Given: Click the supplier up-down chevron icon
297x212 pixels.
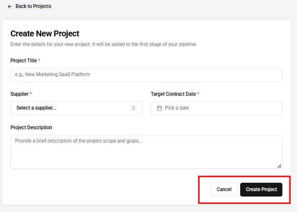Looking at the screenshot, I should coord(134,108).
